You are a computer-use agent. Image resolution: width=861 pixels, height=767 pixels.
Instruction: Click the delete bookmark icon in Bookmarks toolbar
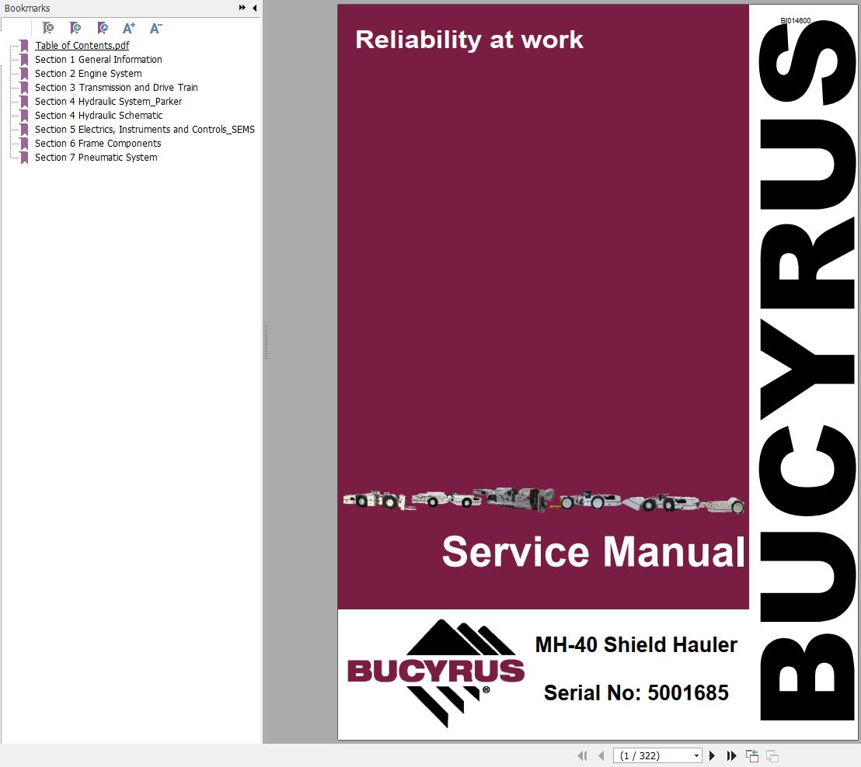coord(48,27)
